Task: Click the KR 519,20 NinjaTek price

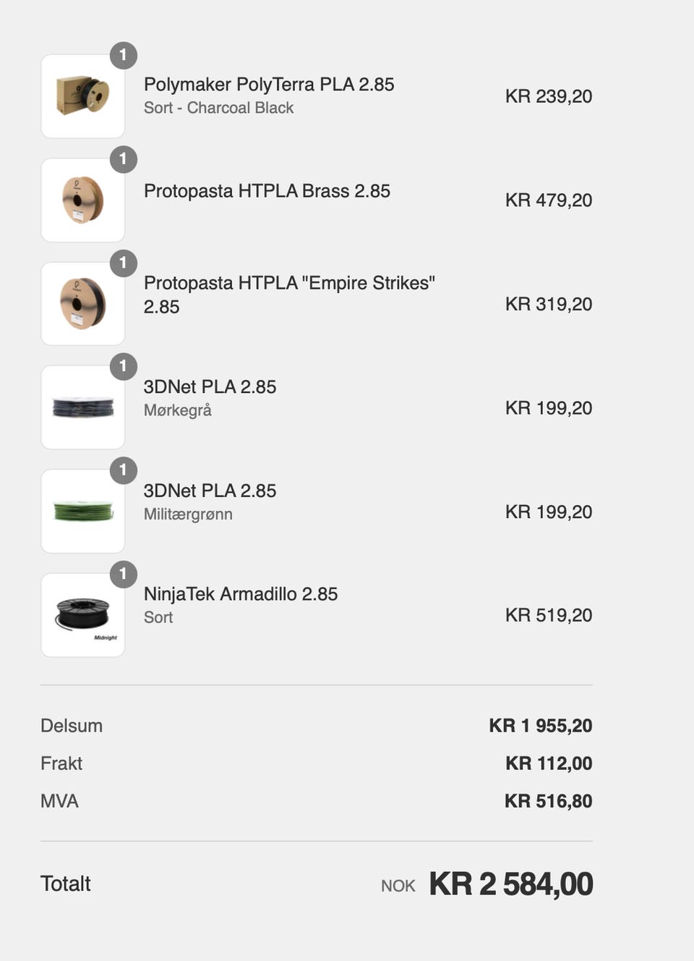Action: point(549,615)
